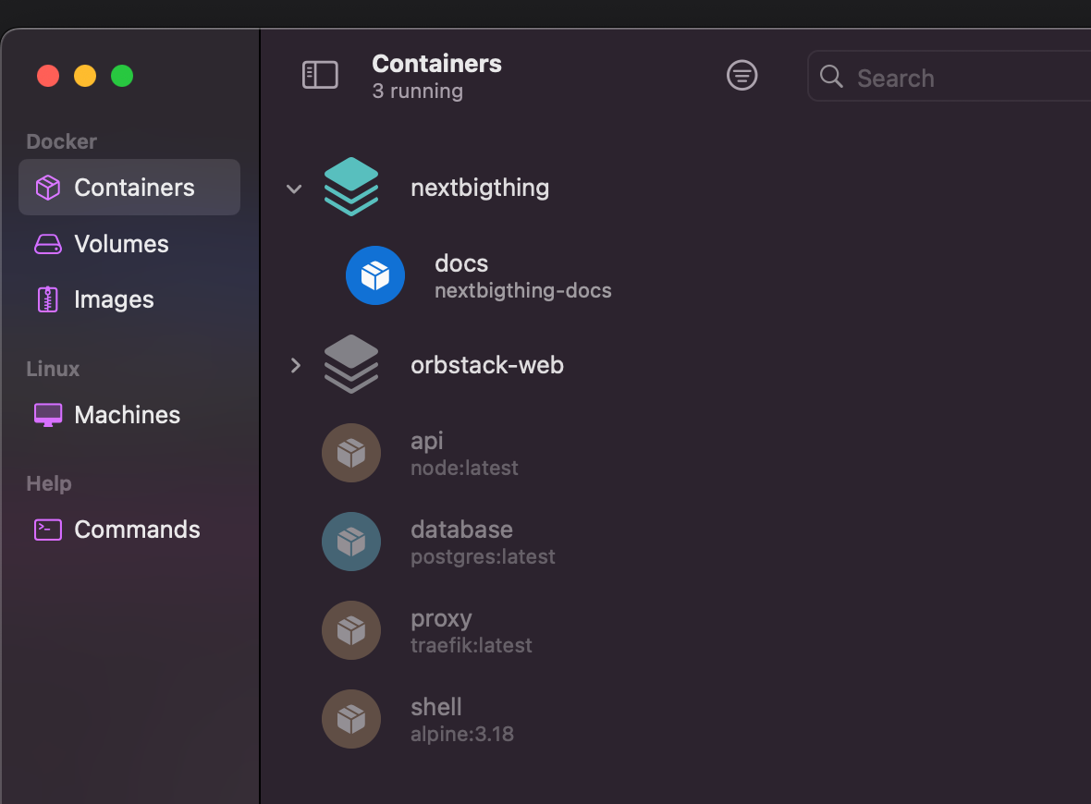
Task: Maximize the window with the green button
Action: click(122, 76)
